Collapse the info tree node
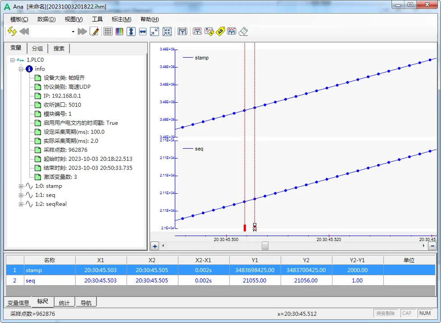441x323 pixels. [21, 69]
